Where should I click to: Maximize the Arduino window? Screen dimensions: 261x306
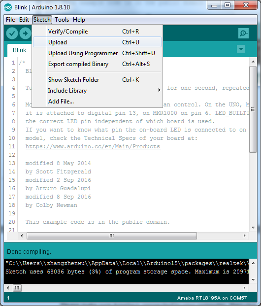pos(227,5)
